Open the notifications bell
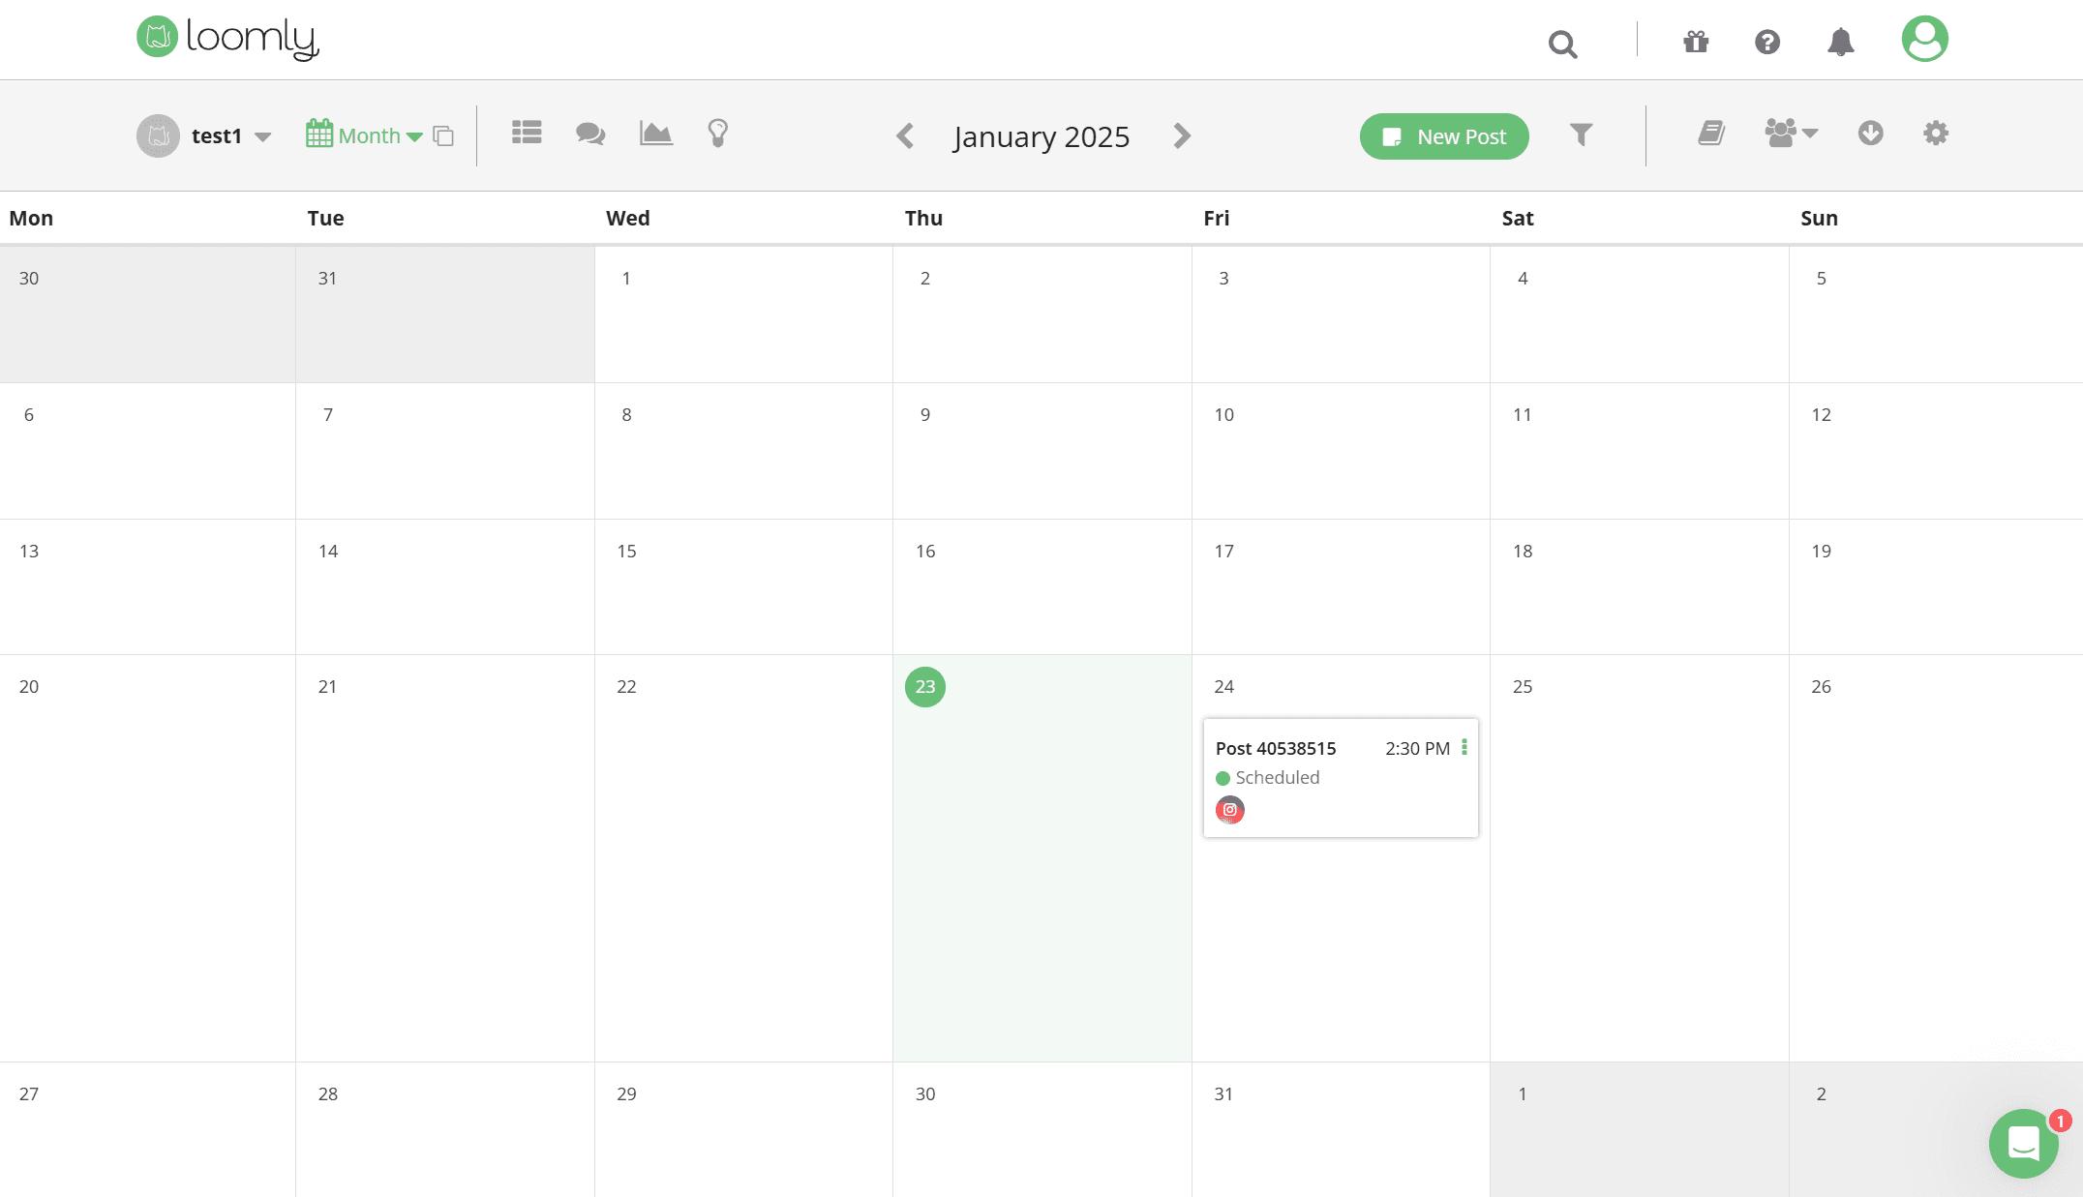This screenshot has height=1197, width=2083. pos(1841,42)
